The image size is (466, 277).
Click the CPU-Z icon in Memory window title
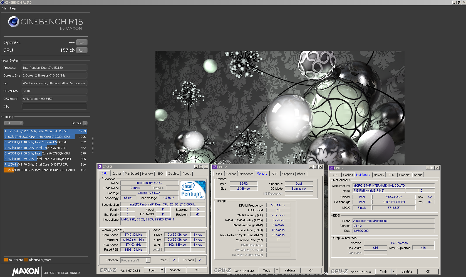pyautogui.click(x=215, y=167)
